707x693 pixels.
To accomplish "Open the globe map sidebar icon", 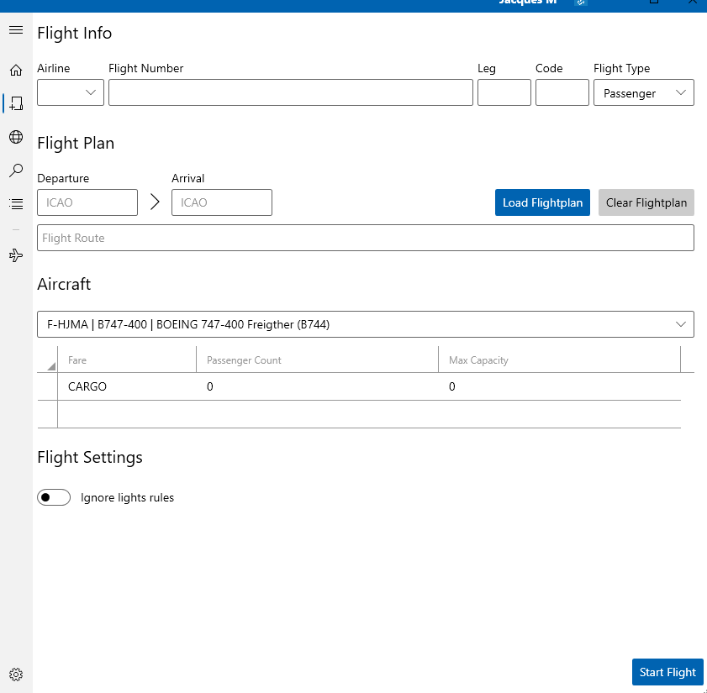I will 15,137.
